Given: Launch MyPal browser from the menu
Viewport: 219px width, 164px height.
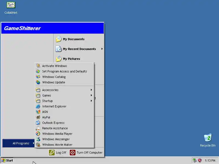Looking at the screenshot, I should 64,117.
